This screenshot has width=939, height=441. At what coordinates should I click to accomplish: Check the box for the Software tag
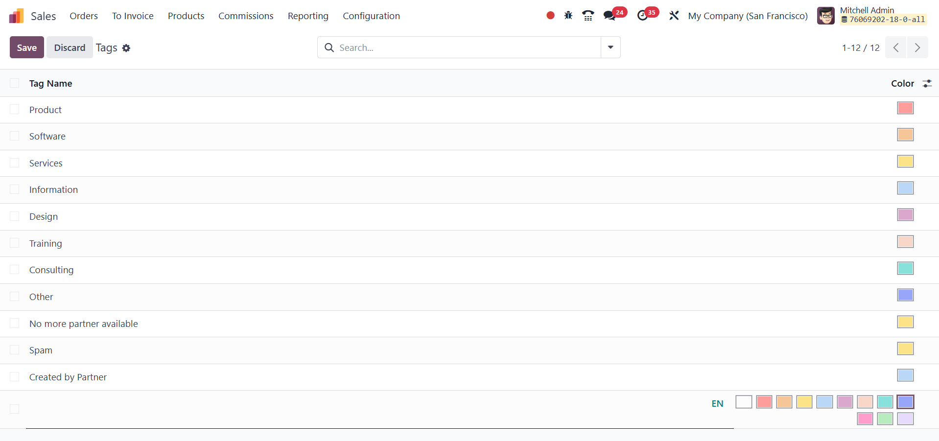pyautogui.click(x=15, y=136)
